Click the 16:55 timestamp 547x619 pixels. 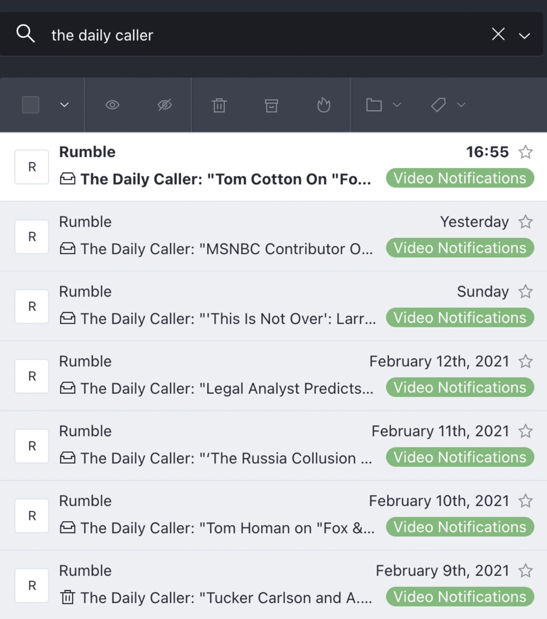(487, 152)
